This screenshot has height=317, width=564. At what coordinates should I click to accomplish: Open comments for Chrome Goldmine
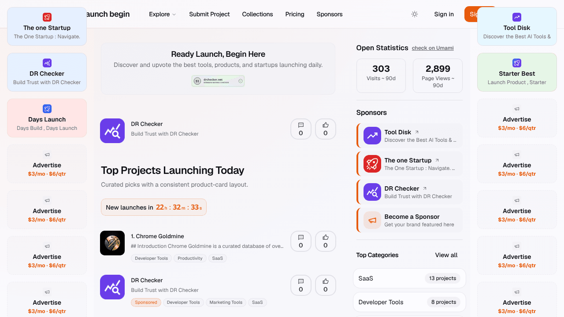[301, 241]
